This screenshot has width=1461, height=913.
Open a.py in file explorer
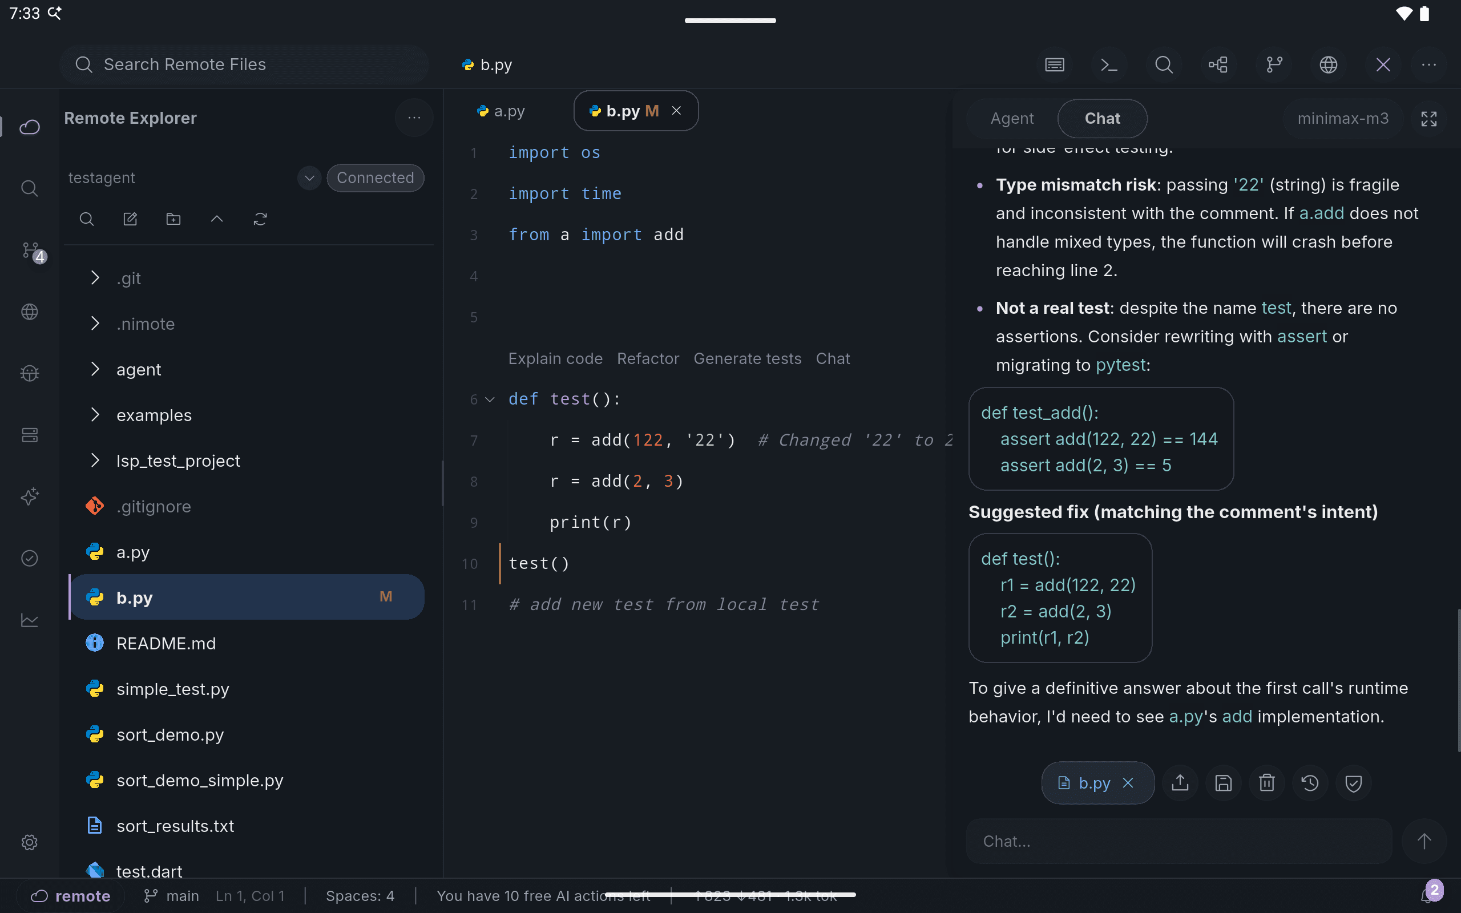point(247,552)
